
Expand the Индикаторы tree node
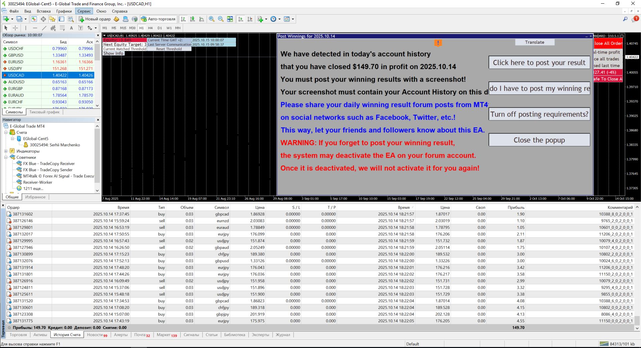[6, 151]
